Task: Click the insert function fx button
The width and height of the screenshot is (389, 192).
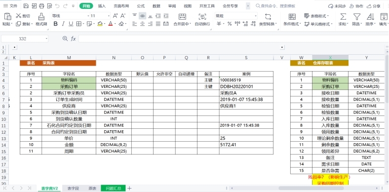Action: [73, 38]
